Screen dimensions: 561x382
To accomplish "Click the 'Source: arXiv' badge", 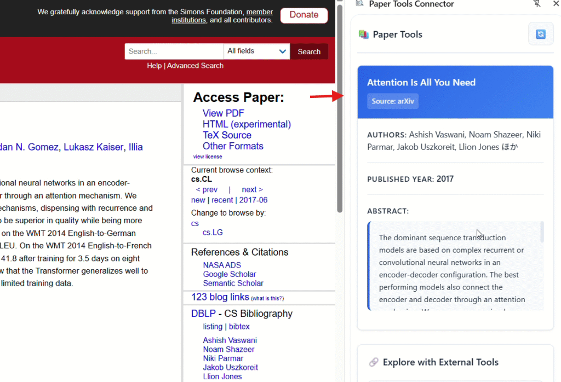I will click(392, 101).
